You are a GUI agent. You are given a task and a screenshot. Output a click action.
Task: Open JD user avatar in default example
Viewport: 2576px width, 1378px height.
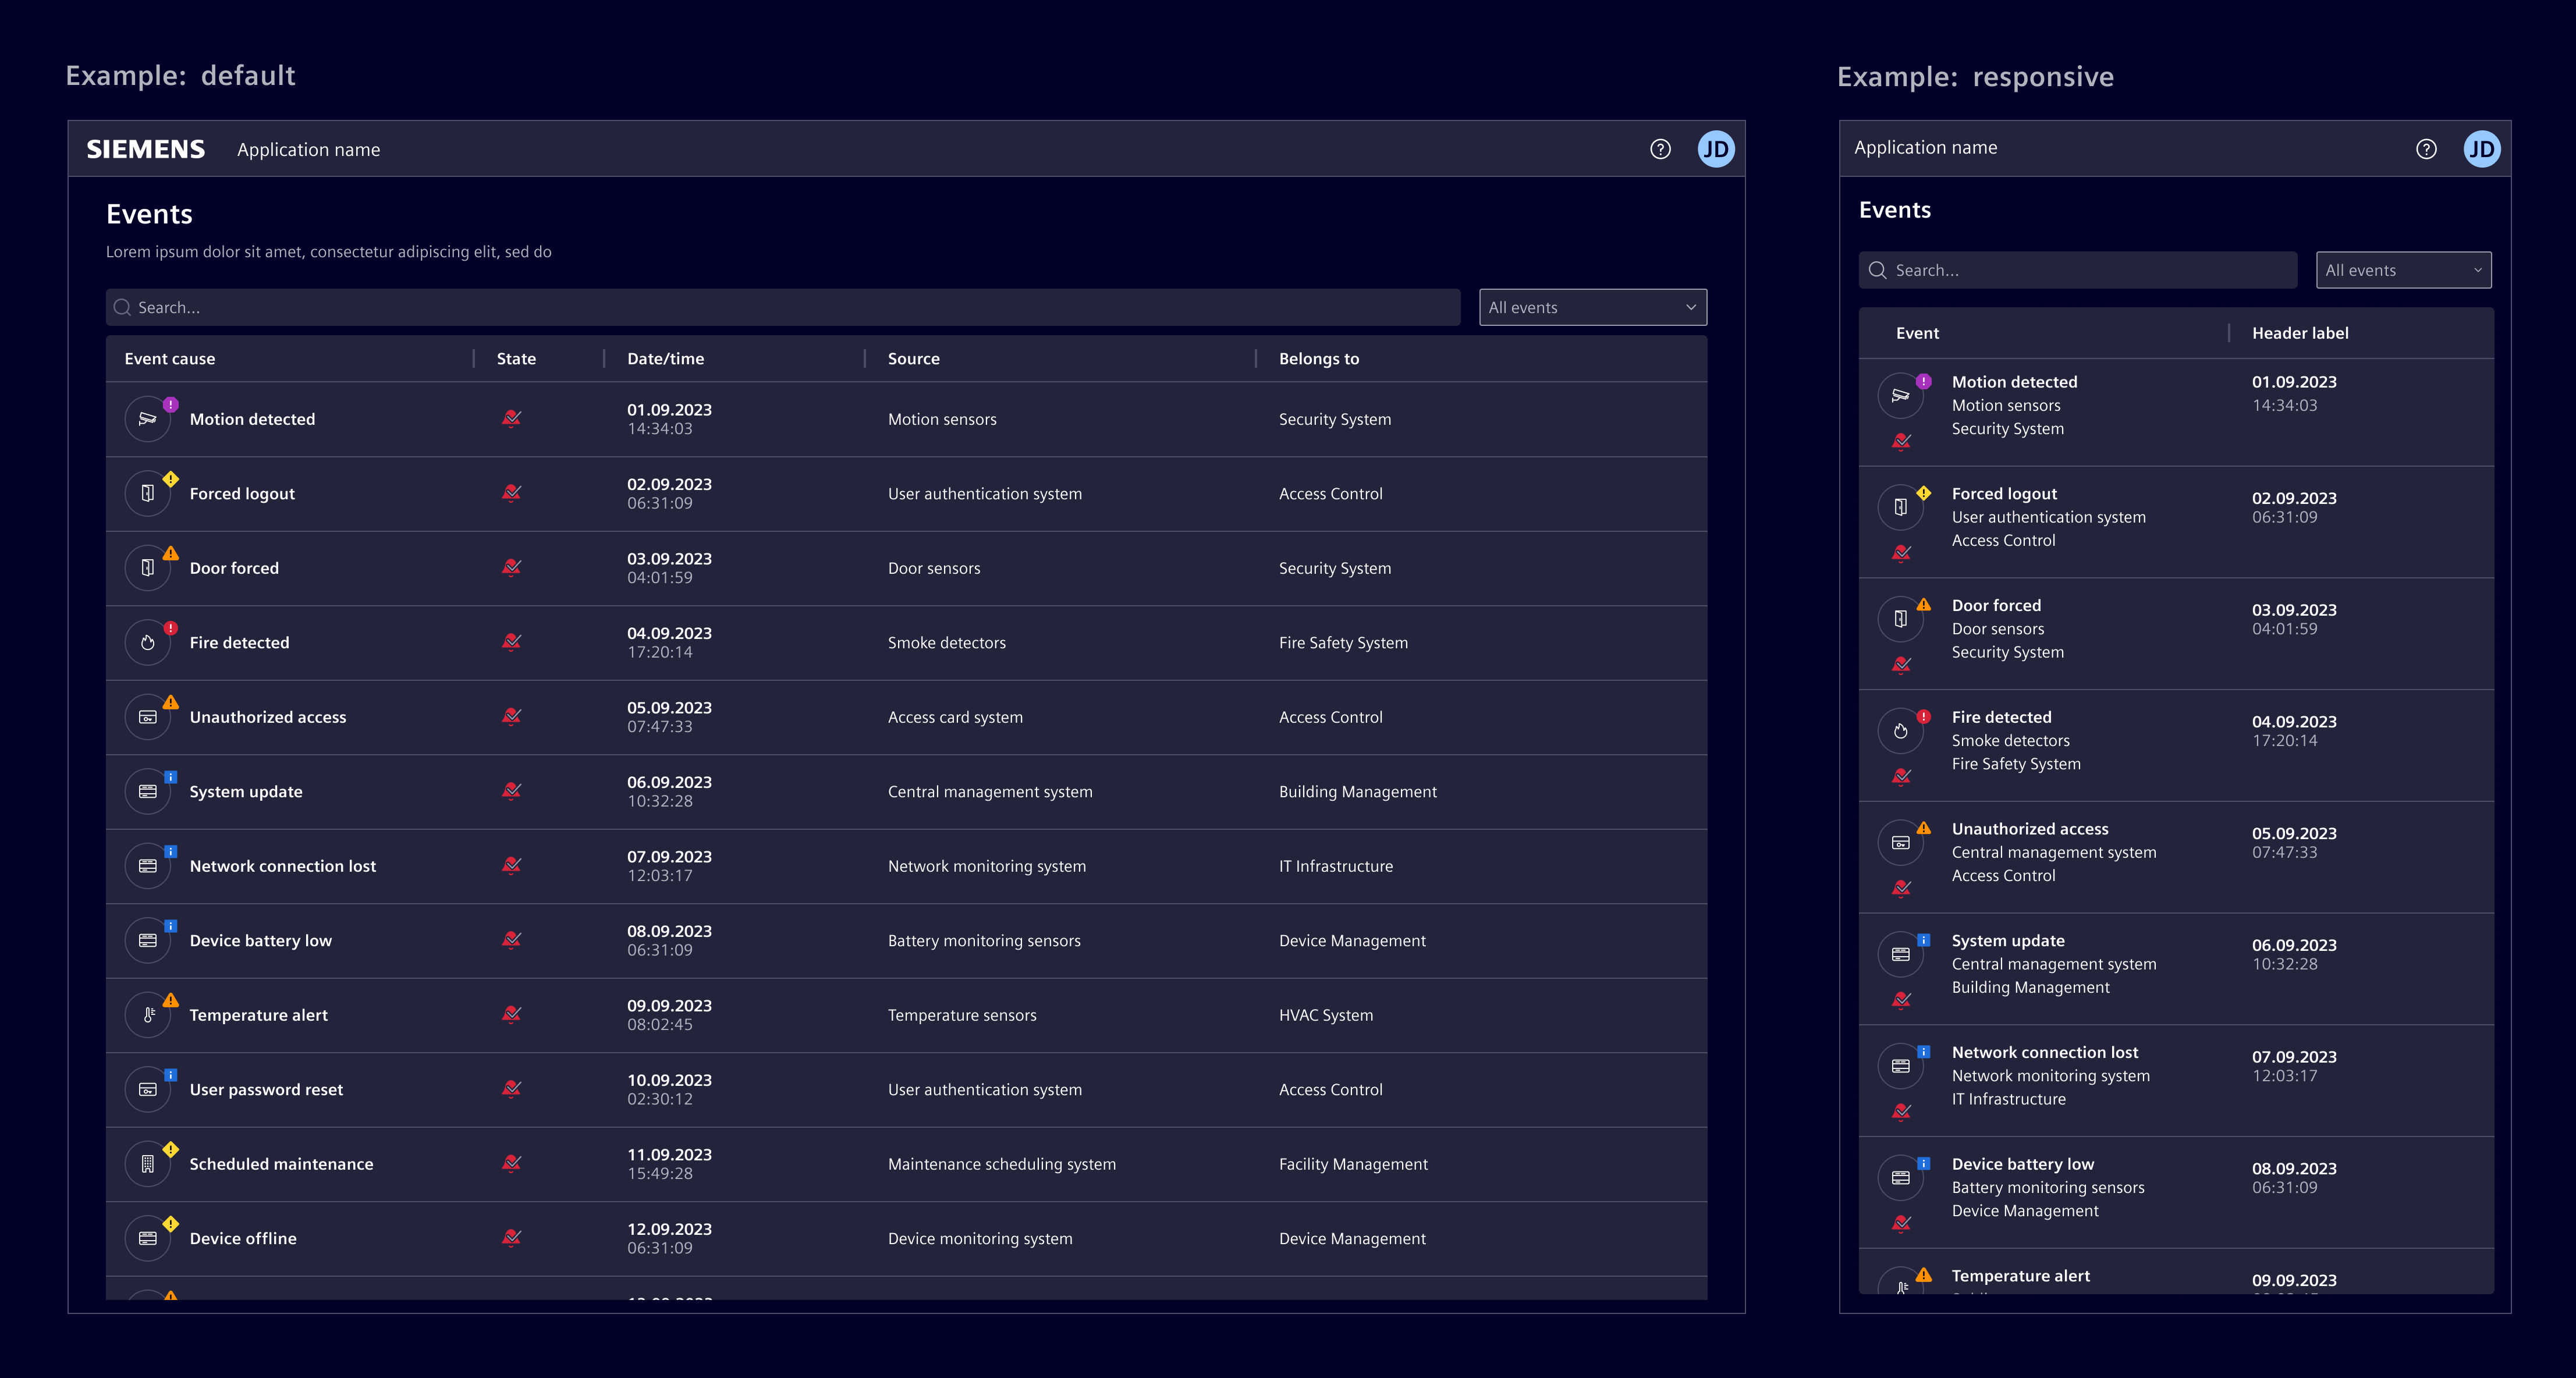(x=1716, y=149)
